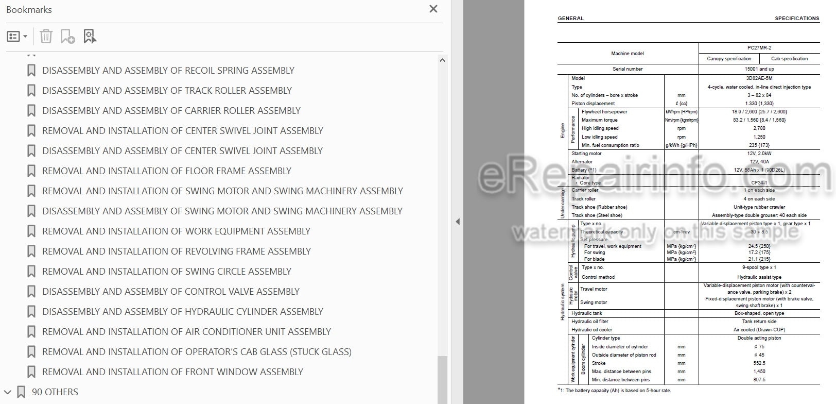Add a new bookmark

(x=67, y=37)
